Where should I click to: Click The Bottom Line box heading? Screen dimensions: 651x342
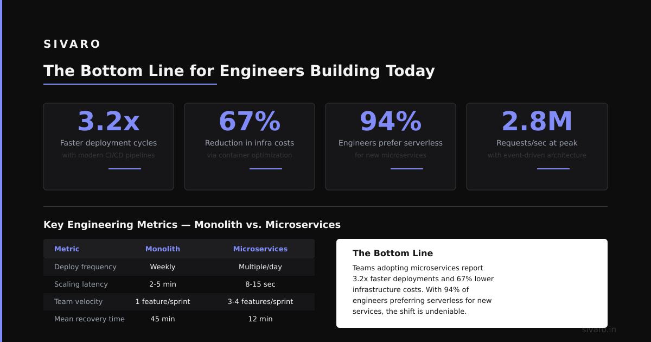(x=393, y=254)
